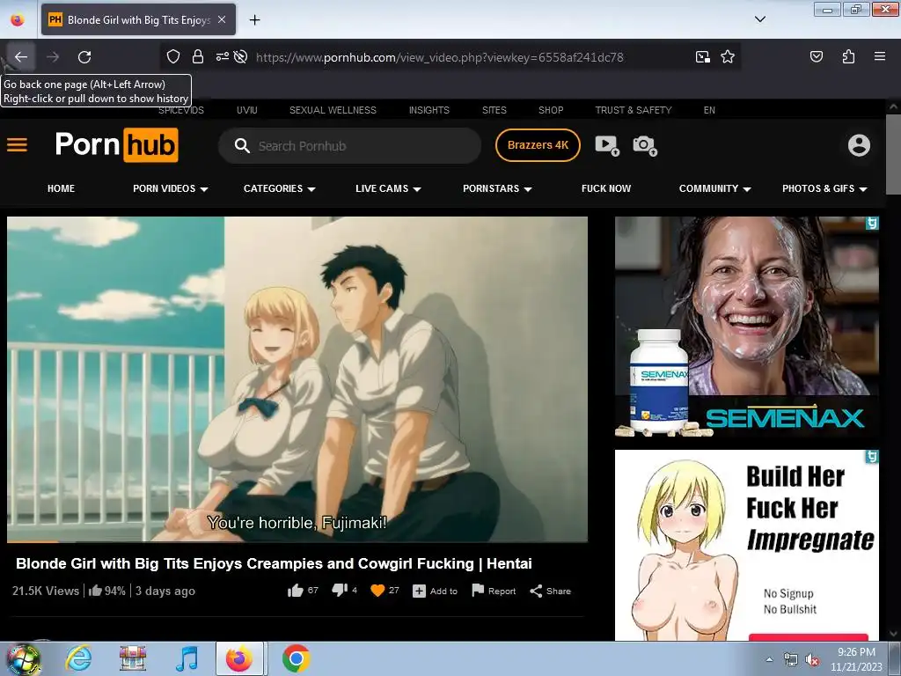The height and width of the screenshot is (676, 901).
Task: Go to the HOME nav item
Action: pos(61,188)
